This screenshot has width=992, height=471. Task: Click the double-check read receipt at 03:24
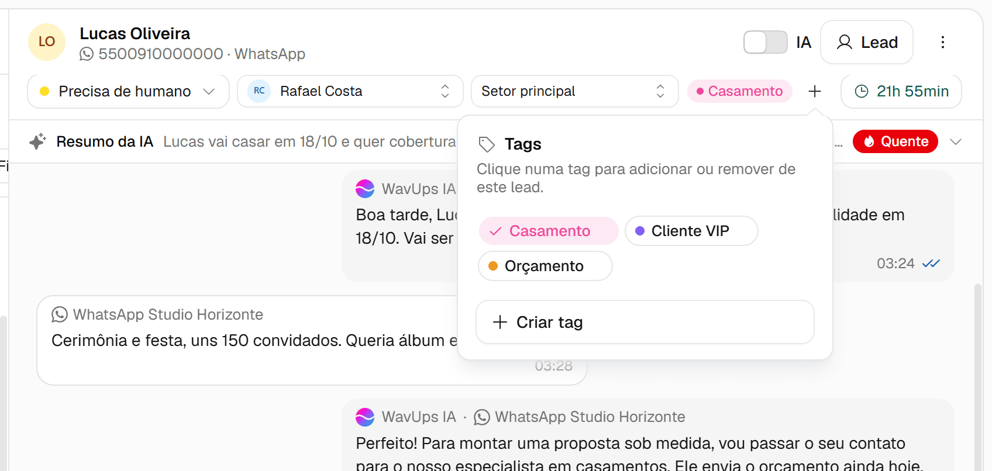[x=931, y=264]
